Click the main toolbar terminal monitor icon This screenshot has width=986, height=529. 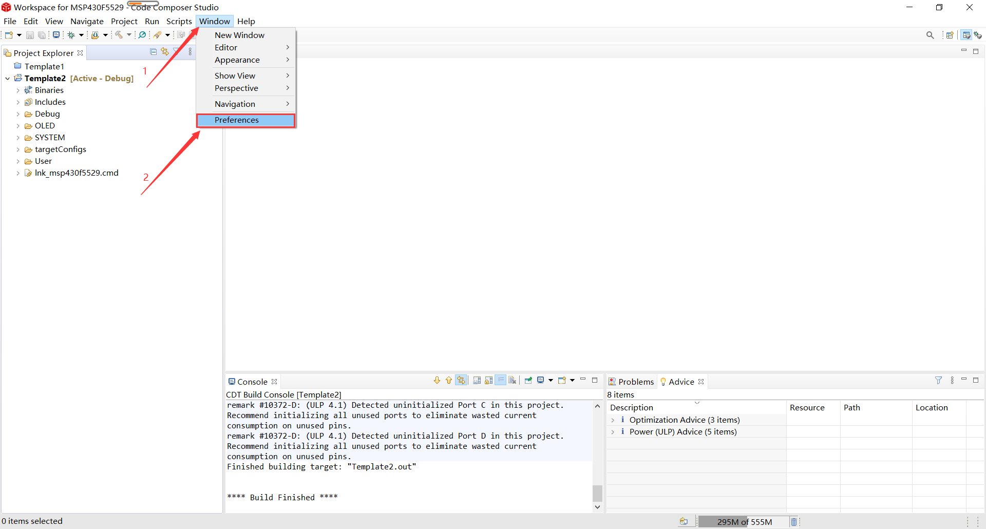(x=56, y=35)
